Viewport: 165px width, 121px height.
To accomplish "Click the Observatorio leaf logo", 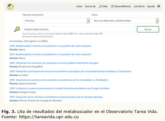I will (x=11, y=7).
